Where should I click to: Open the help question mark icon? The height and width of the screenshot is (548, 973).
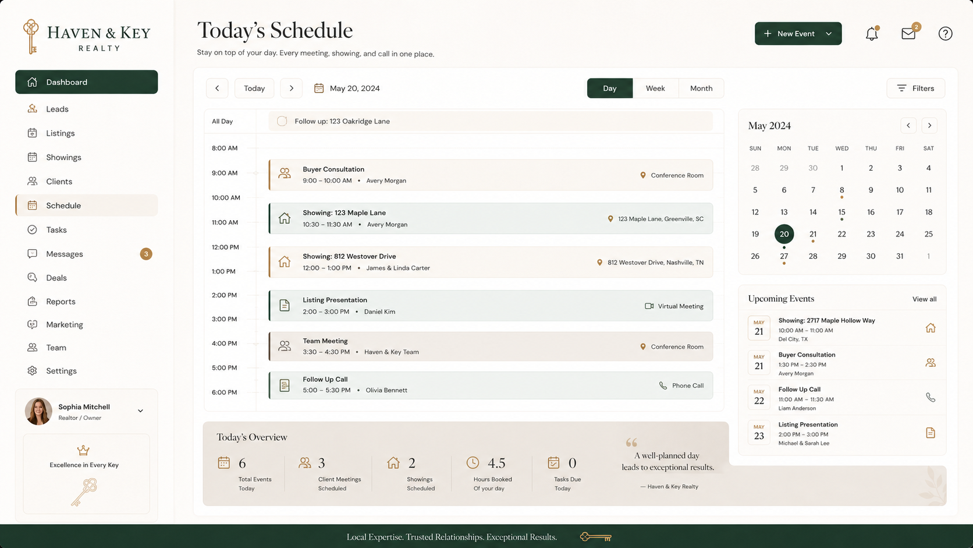click(945, 34)
